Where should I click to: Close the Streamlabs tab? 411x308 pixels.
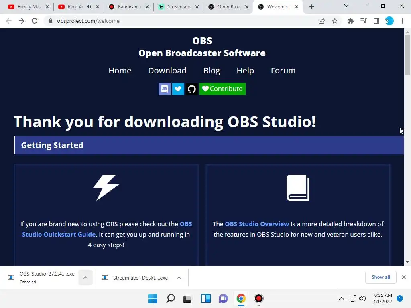click(197, 7)
